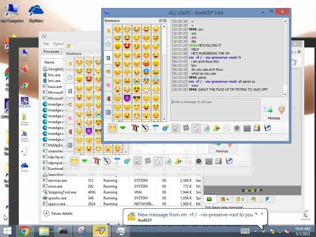
Task: Show hidden tray icons arrow
Action: (x=255, y=231)
